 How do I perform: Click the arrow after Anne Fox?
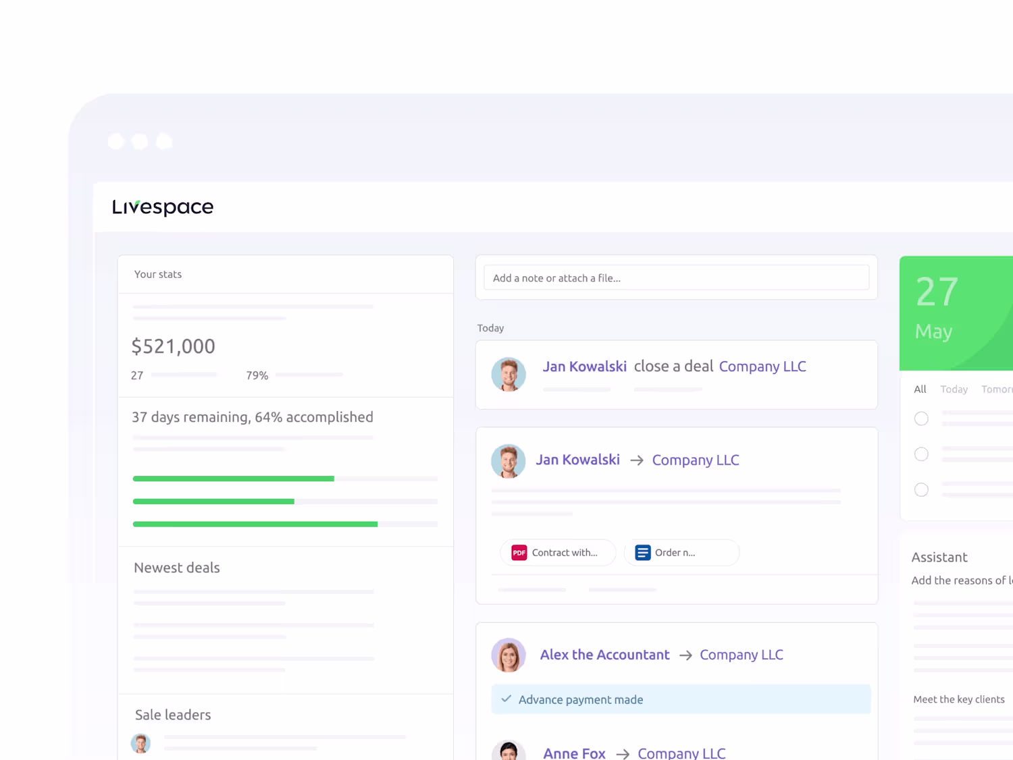click(x=623, y=754)
